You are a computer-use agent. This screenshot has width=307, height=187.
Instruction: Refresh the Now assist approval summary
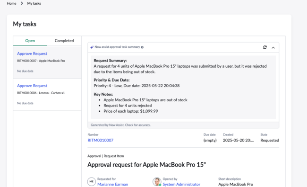(264, 47)
